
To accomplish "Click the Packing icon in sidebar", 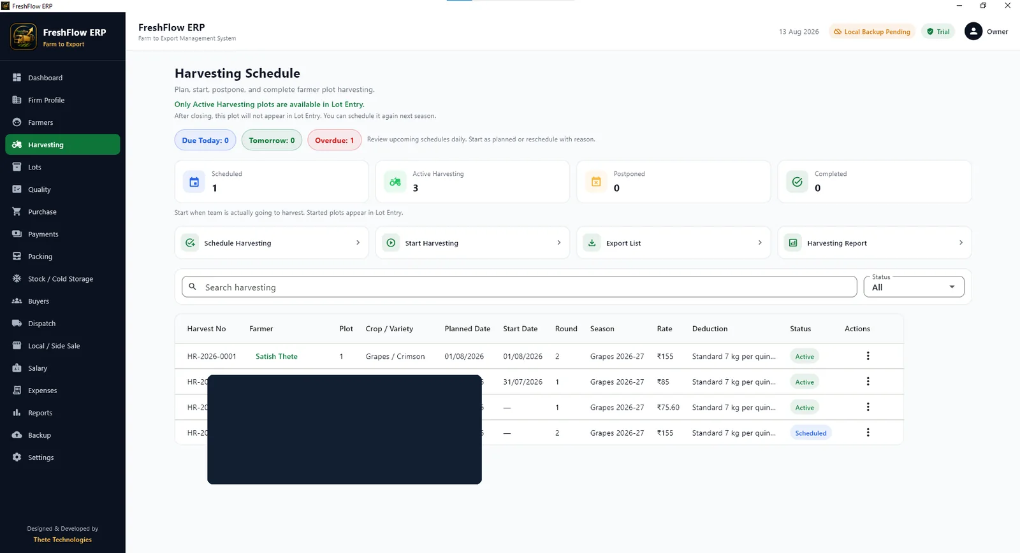I will point(17,256).
